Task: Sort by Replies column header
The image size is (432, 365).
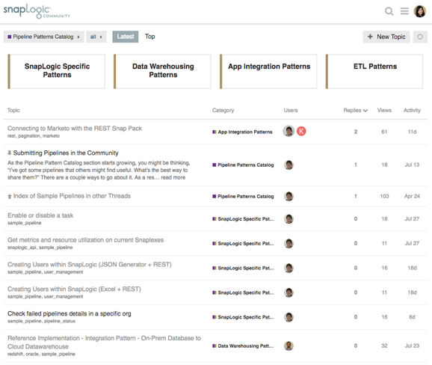Action: point(356,110)
